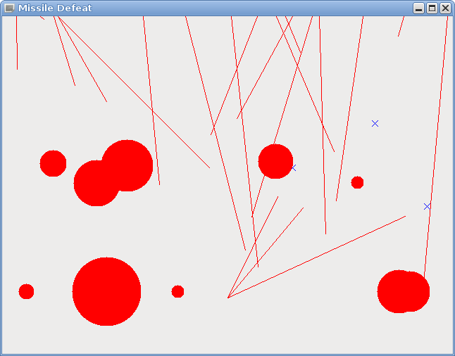Click the launch point where three trails converge
Viewport: 455px width, 356px height.
coord(227,298)
